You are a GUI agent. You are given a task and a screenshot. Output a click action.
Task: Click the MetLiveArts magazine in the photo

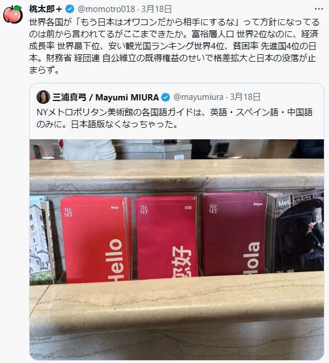295,232
